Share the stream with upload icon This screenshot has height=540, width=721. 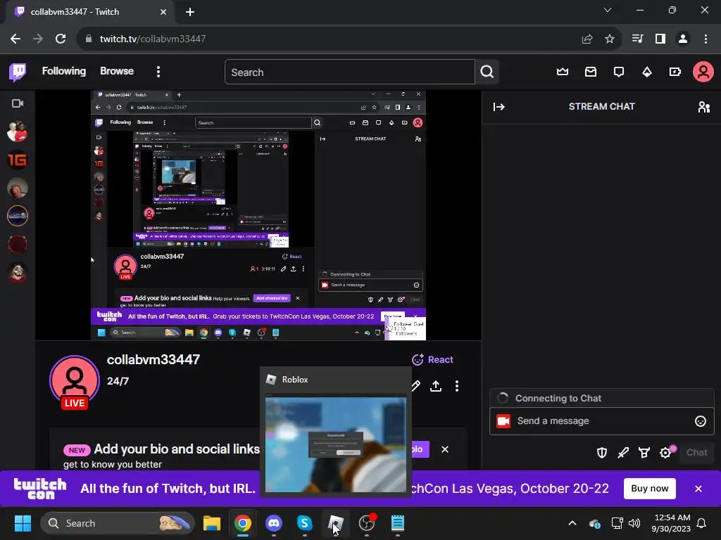435,386
